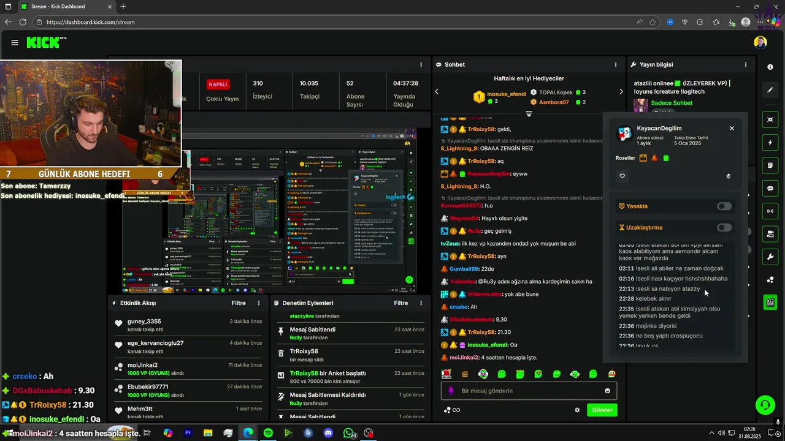Reload the page with browser refresh

(x=23, y=22)
